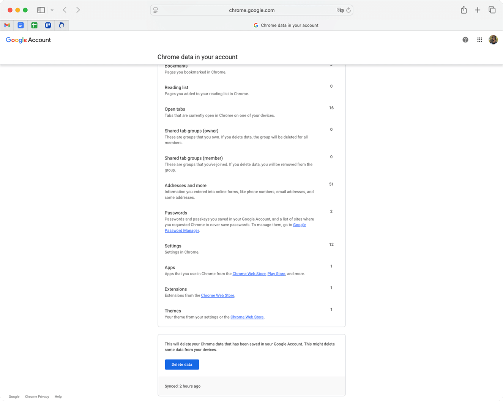Click the Passwords heading
This screenshot has width=503, height=401.
click(176, 213)
